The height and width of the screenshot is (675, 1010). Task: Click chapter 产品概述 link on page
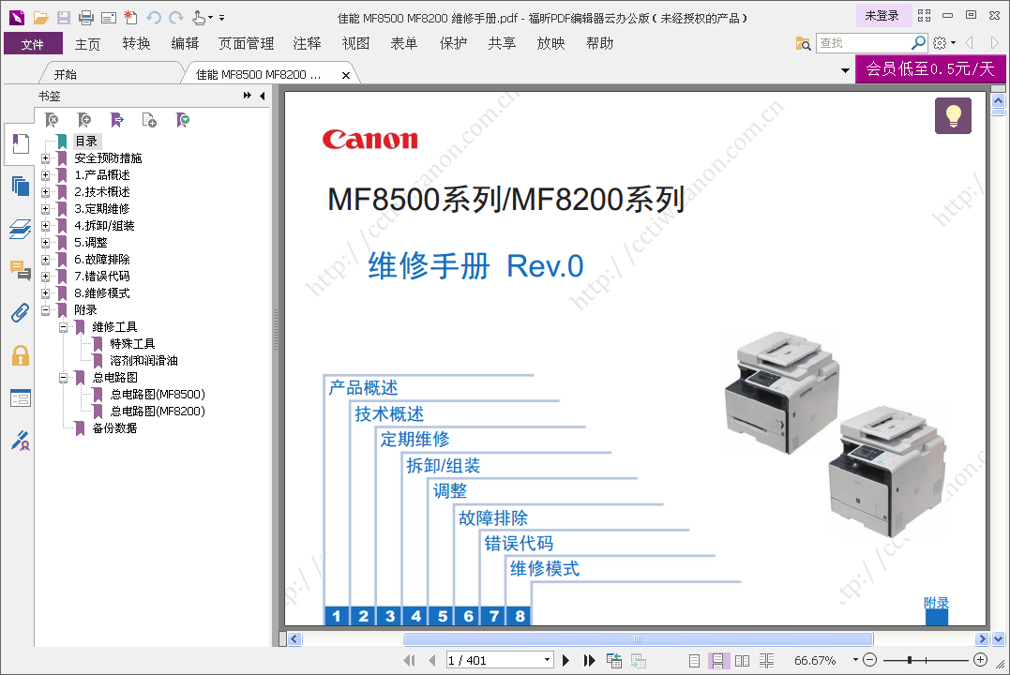click(x=363, y=388)
